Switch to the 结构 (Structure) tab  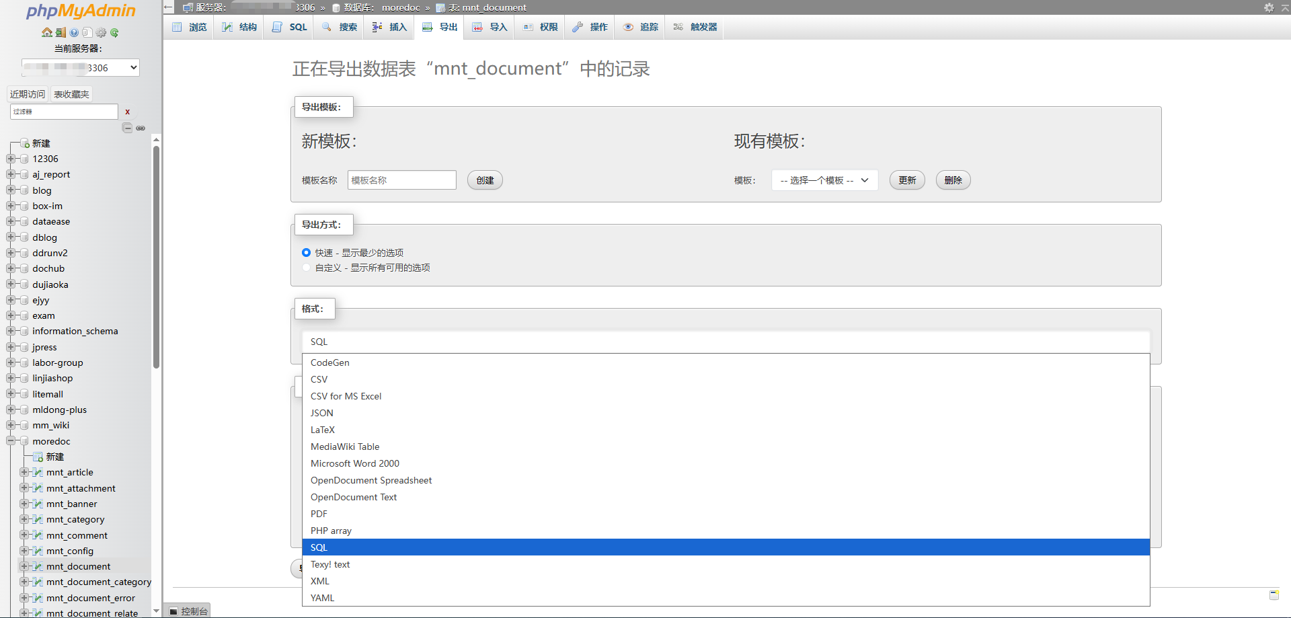coord(240,27)
